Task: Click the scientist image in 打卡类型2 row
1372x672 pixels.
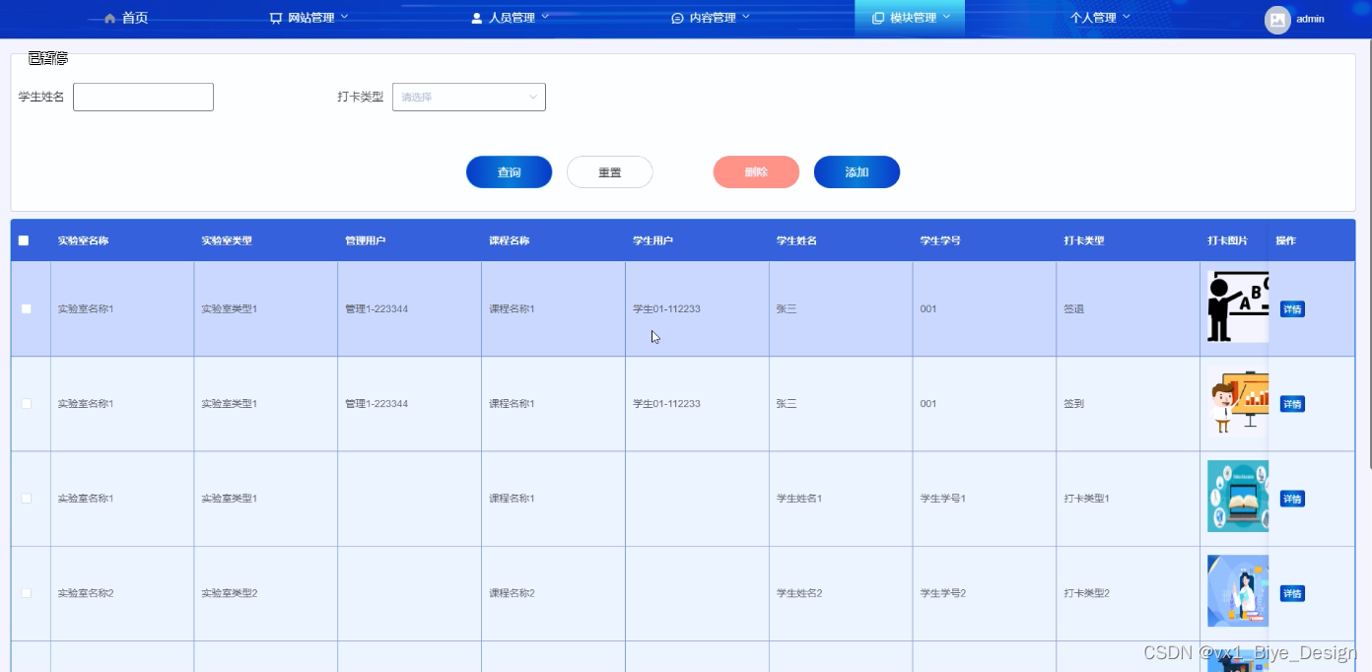Action: pyautogui.click(x=1238, y=591)
